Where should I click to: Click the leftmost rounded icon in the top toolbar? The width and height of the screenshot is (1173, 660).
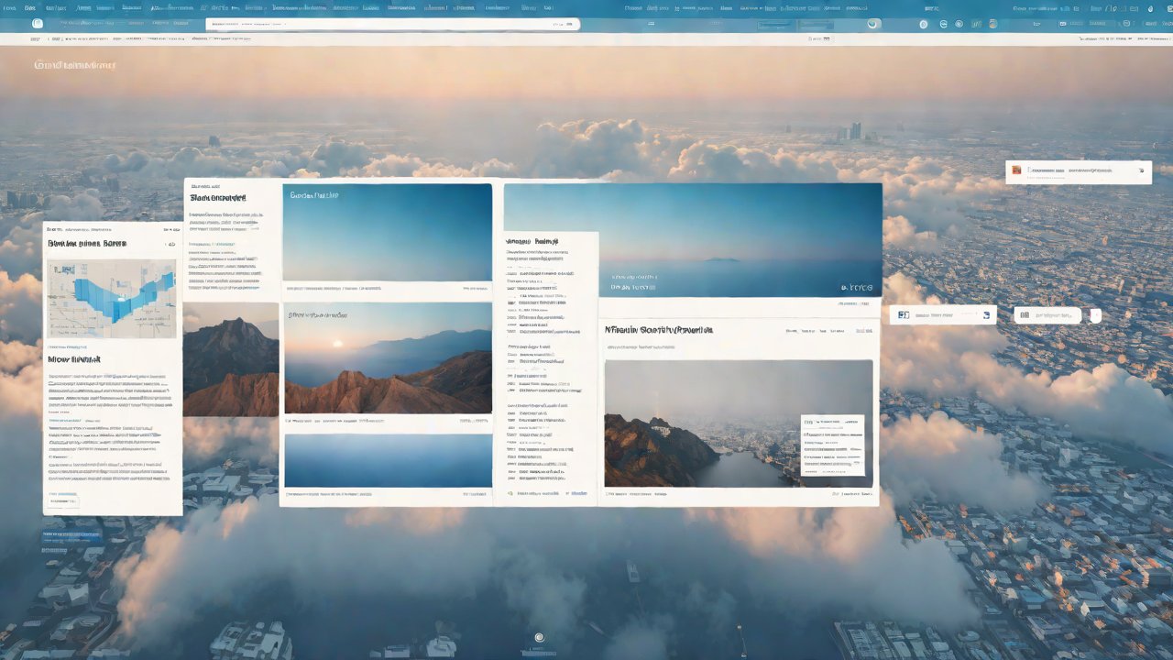point(37,24)
